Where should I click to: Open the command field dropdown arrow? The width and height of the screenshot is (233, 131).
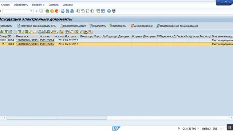[31, 11]
